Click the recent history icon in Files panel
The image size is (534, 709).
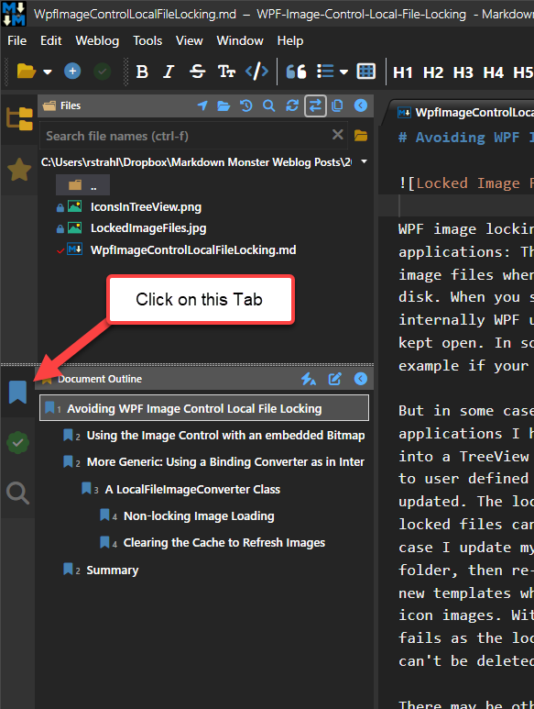coord(246,105)
